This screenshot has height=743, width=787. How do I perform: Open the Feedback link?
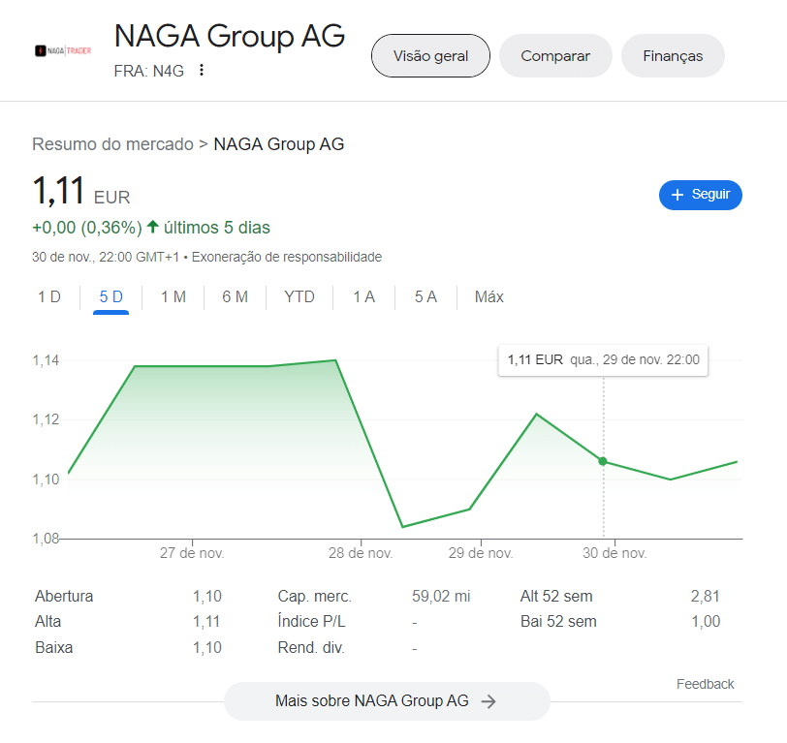pyautogui.click(x=705, y=684)
